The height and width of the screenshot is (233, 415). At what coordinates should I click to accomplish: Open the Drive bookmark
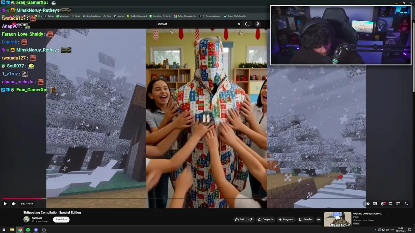pyautogui.click(x=107, y=16)
